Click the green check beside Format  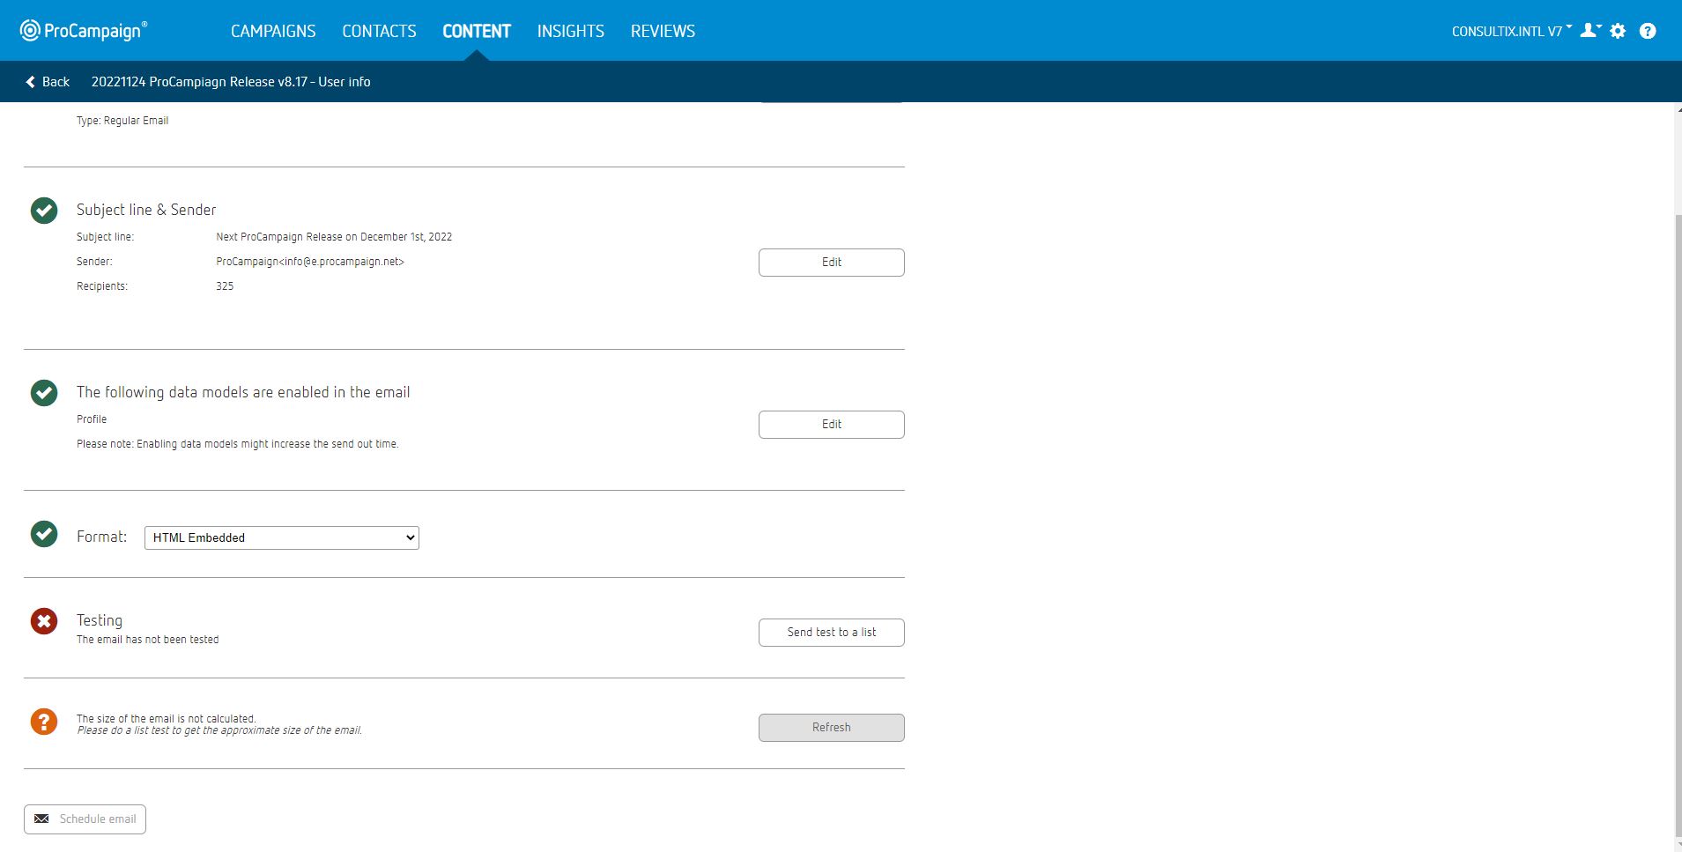pos(44,534)
